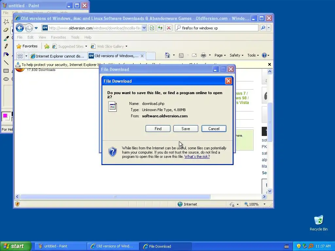The height and width of the screenshot is (251, 335).
Task: Click the Internet zone globe icon
Action: [x=180, y=204]
